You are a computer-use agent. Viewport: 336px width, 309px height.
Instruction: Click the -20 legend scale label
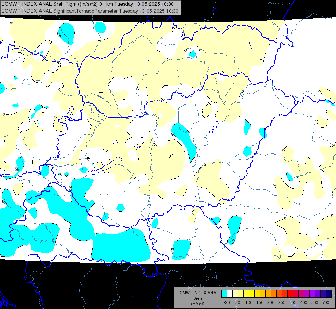227,302
